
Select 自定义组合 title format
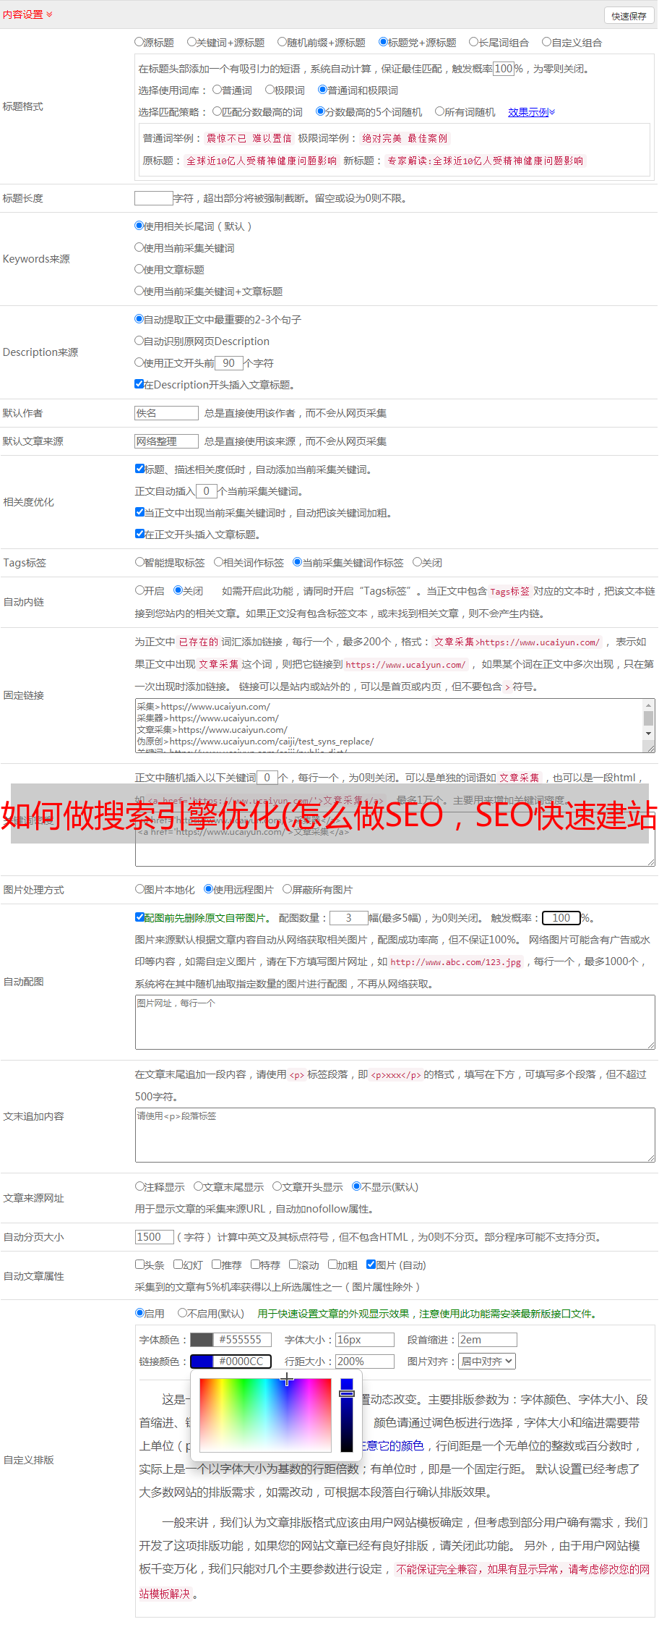coord(547,42)
